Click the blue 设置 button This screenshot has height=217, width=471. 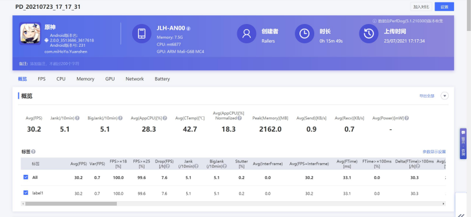pos(444,7)
